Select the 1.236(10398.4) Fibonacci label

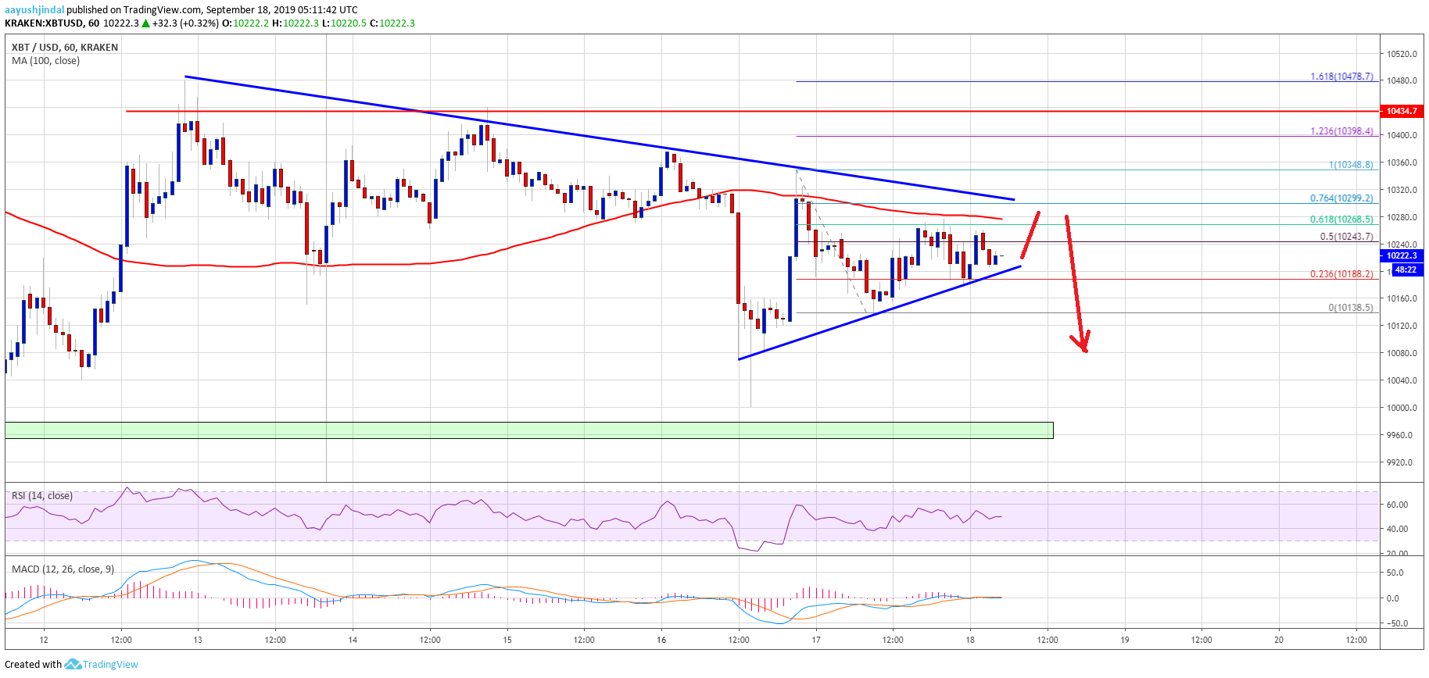point(1341,131)
